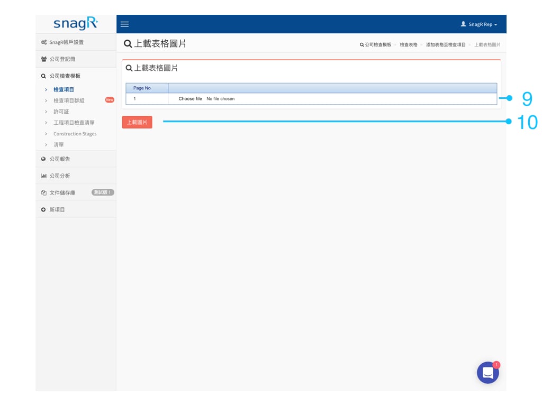Click the chat notification badge
542x406 pixels.
point(496,365)
